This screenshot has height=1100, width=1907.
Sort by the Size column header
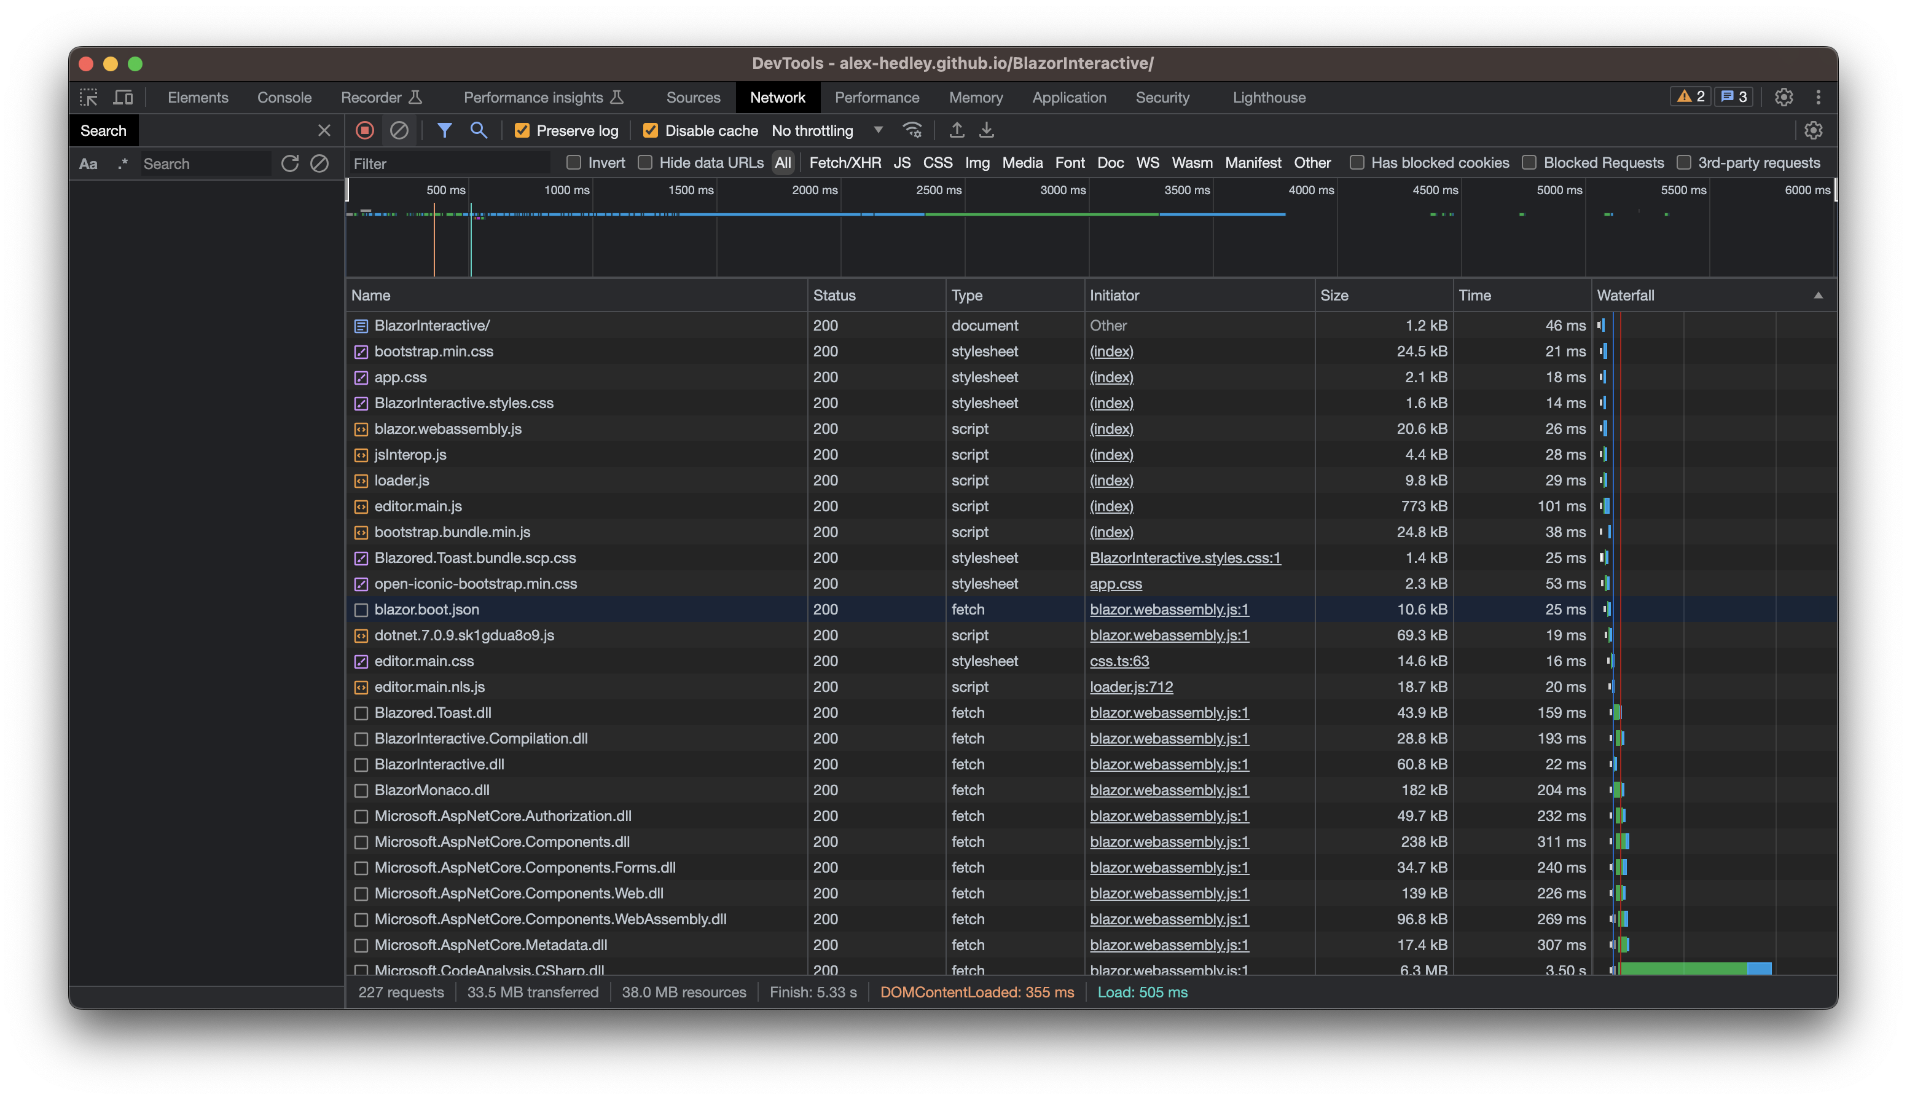point(1384,296)
